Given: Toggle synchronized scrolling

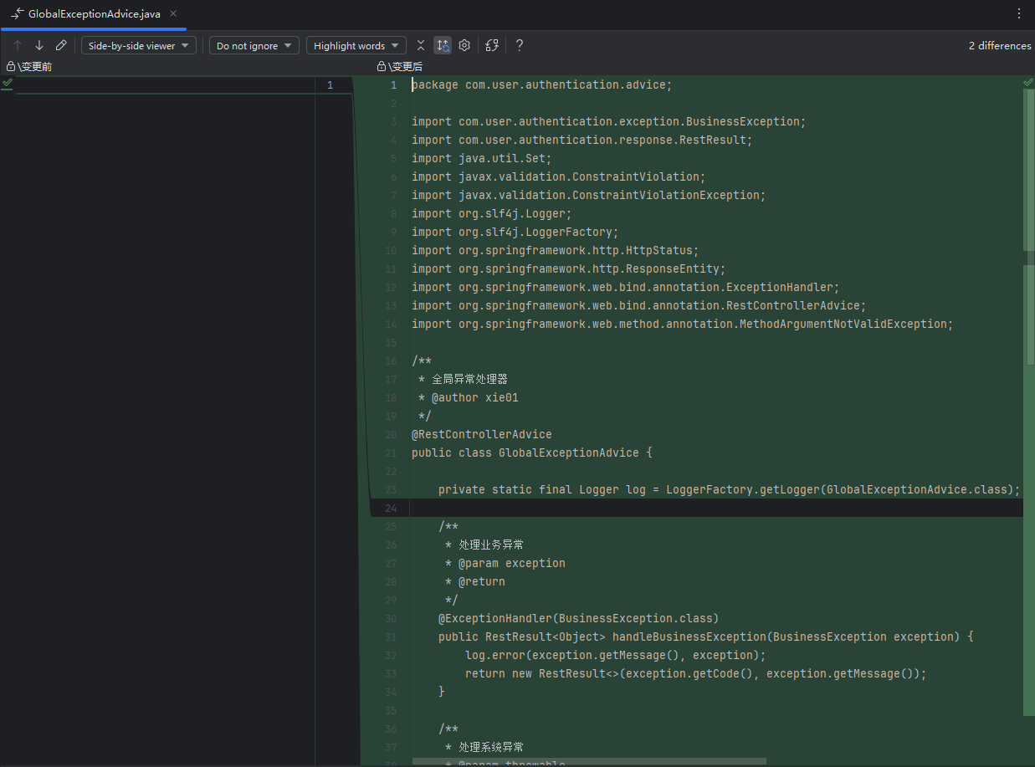Looking at the screenshot, I should click(x=443, y=45).
